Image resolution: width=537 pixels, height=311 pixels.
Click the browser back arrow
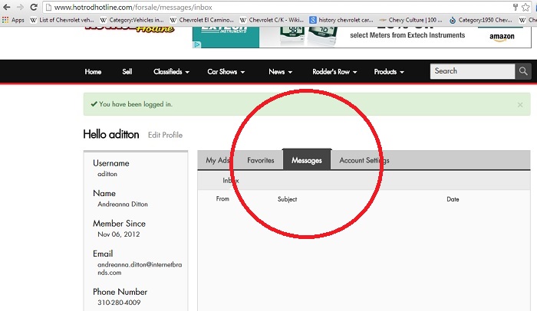click(7, 6)
